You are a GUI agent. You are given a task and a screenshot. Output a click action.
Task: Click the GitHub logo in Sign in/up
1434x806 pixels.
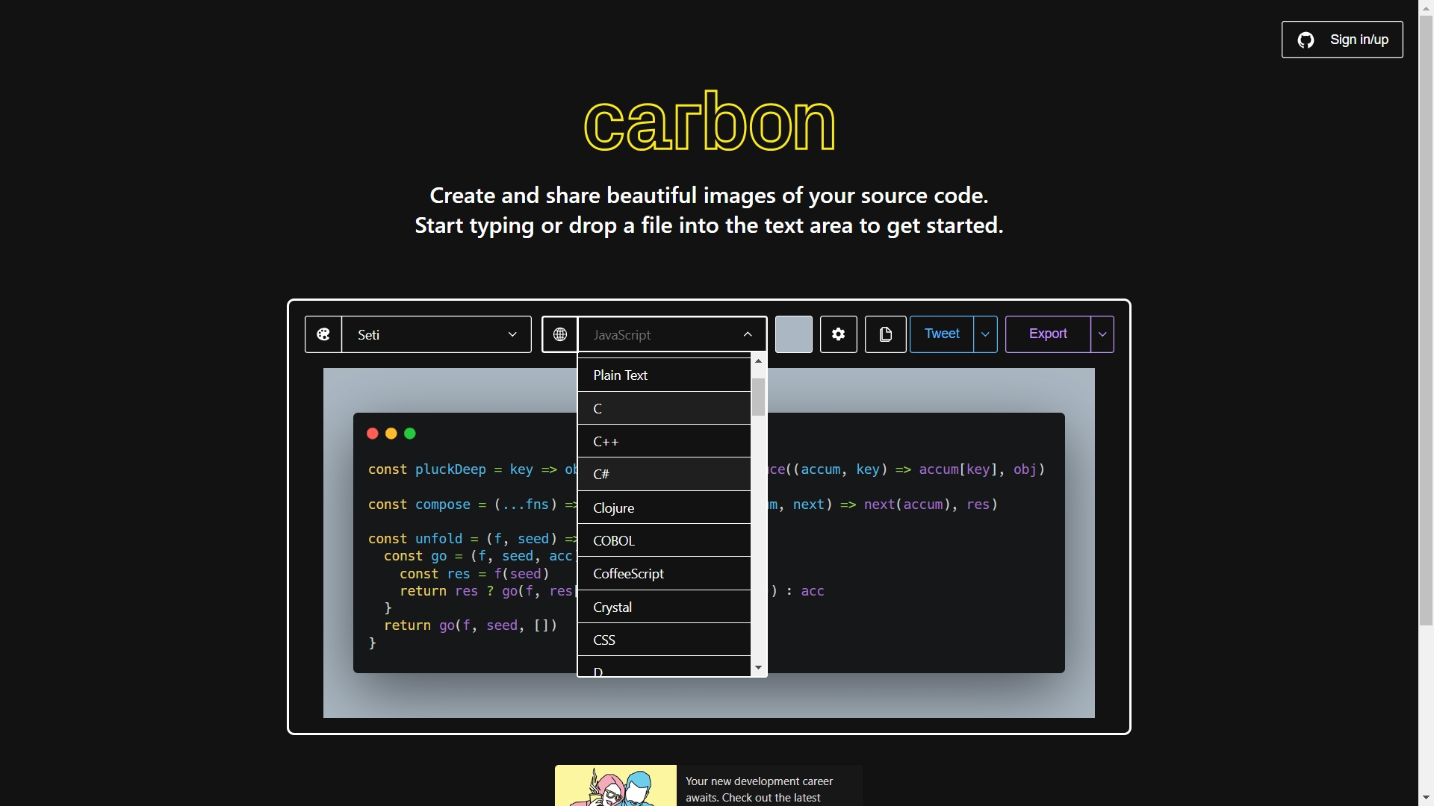coord(1306,40)
